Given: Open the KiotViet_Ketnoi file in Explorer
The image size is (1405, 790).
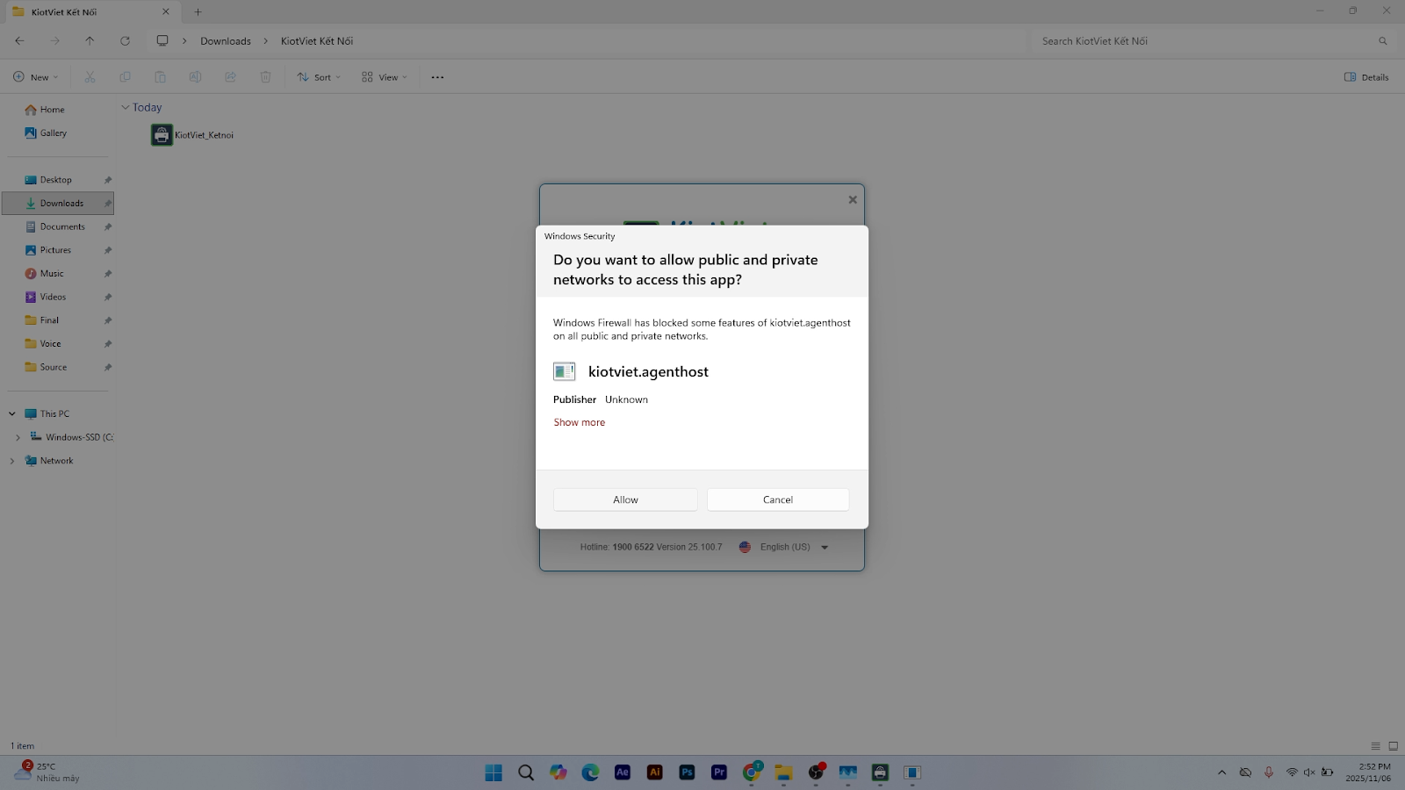Looking at the screenshot, I should (x=193, y=135).
